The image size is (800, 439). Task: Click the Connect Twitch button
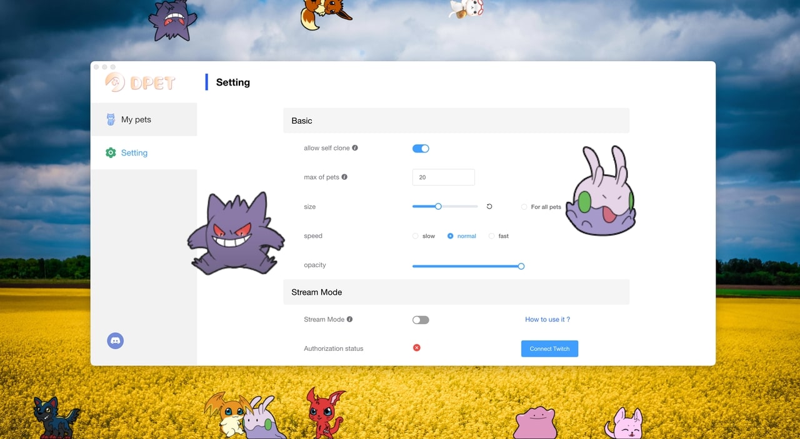click(549, 348)
